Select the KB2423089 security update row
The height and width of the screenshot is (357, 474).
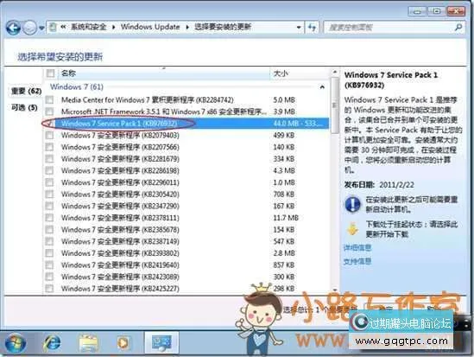point(186,277)
